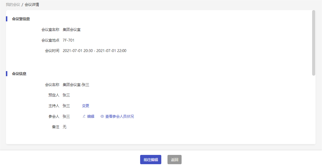Select the 会议室信息 section heading
This screenshot has width=322, height=167.
21,19
